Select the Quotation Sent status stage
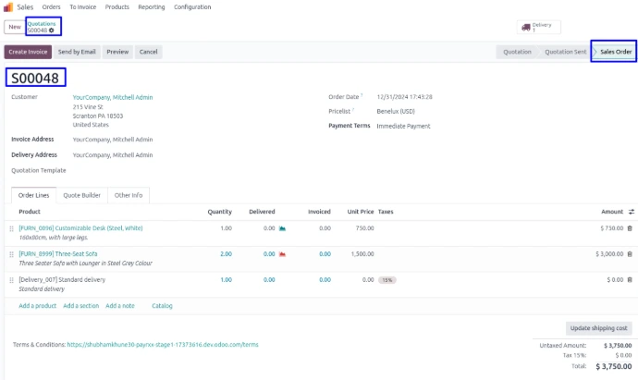Image resolution: width=638 pixels, height=380 pixels. (565, 52)
